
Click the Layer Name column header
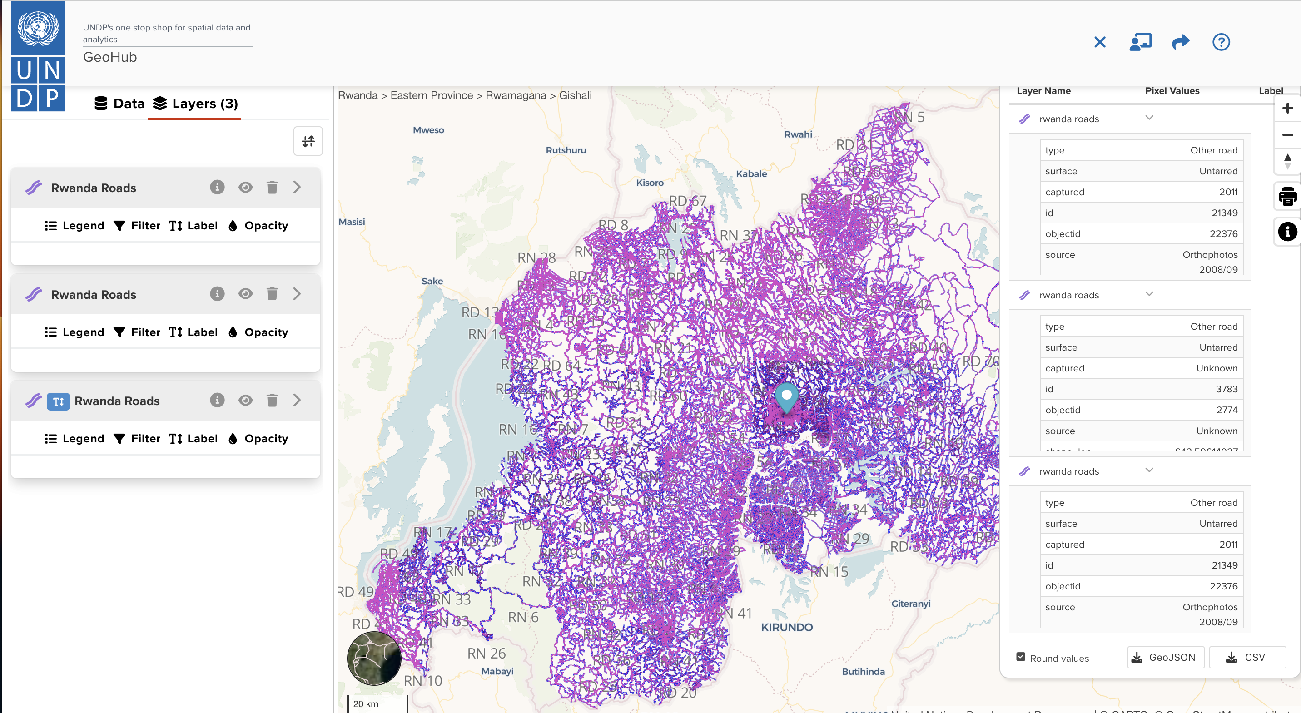[x=1043, y=91]
